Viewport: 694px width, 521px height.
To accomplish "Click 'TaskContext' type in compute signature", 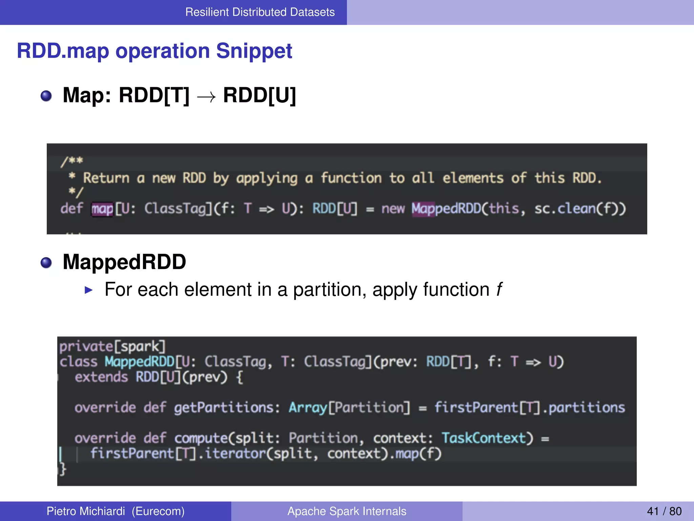I will pos(484,438).
